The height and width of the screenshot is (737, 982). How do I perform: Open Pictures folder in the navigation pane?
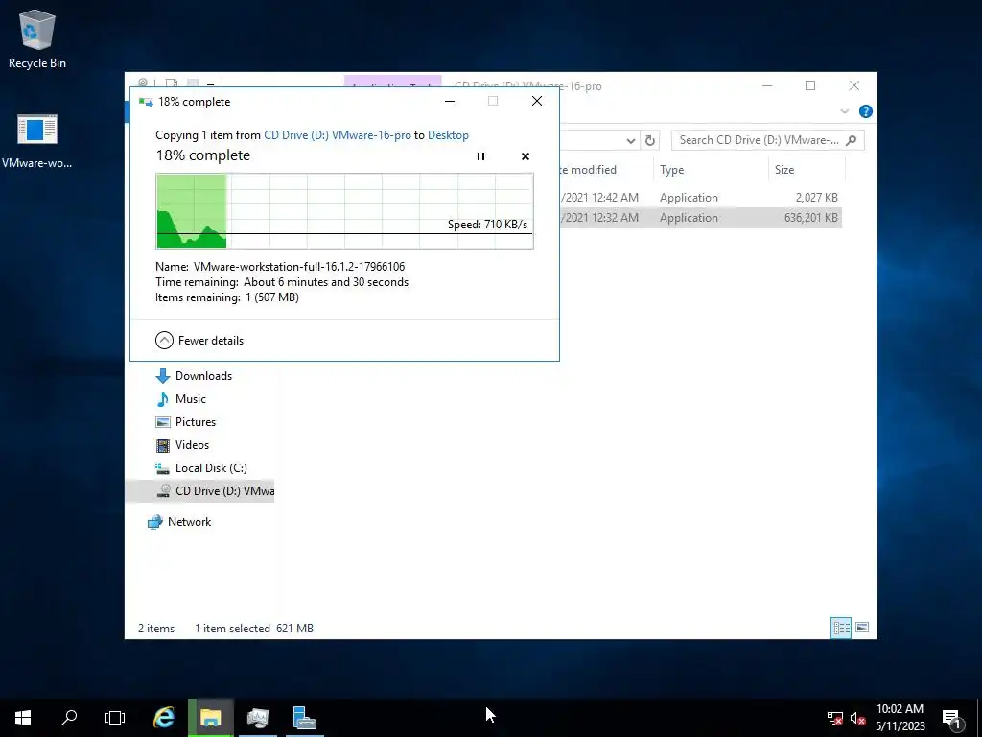point(196,422)
